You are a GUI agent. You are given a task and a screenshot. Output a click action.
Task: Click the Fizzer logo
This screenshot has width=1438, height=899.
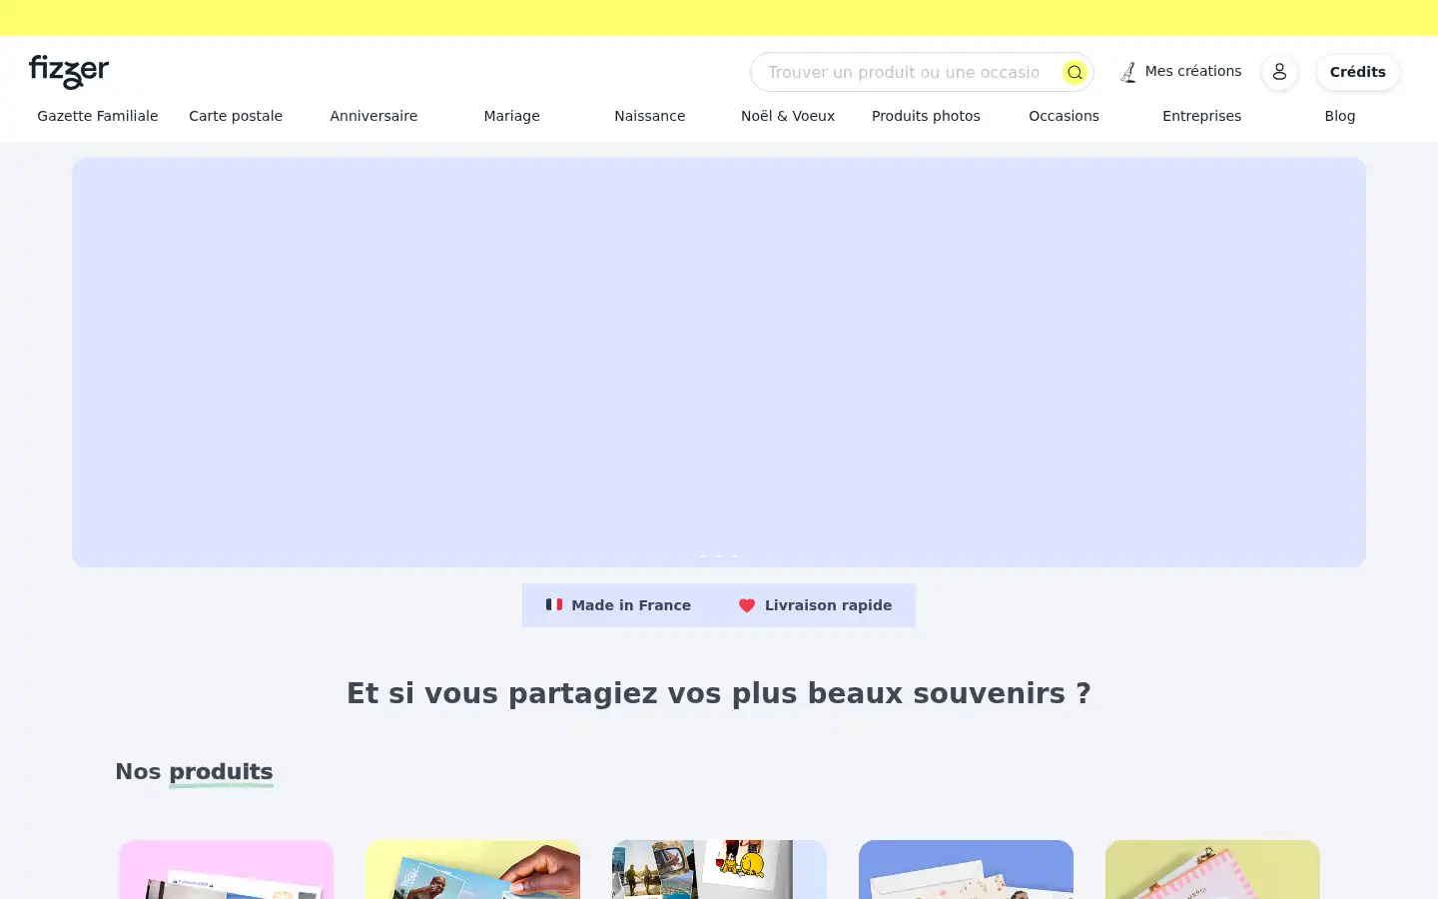click(69, 72)
